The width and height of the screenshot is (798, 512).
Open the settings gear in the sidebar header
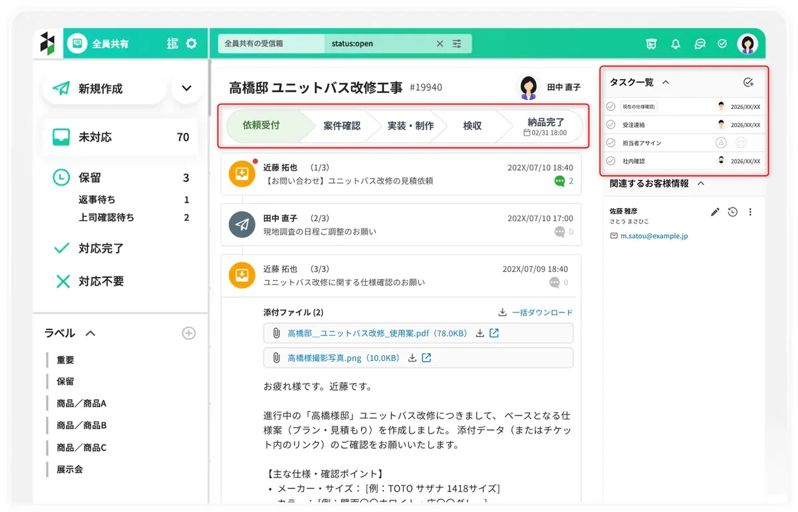[x=192, y=44]
